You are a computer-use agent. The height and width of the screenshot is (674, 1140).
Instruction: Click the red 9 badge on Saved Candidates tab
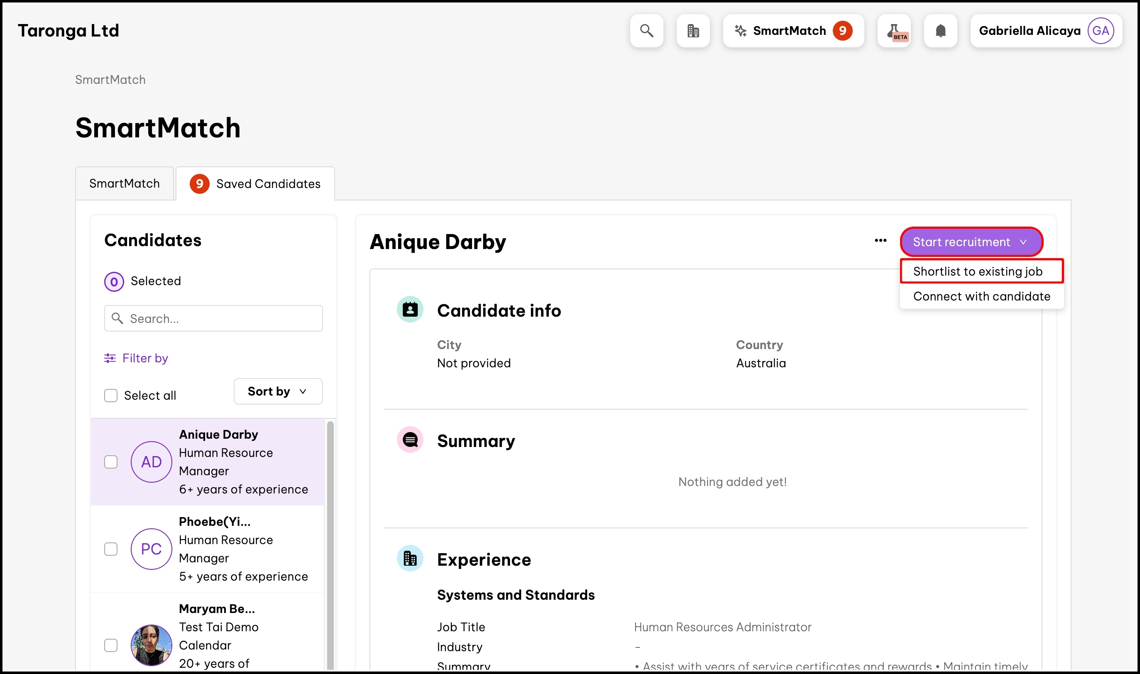[x=199, y=184]
